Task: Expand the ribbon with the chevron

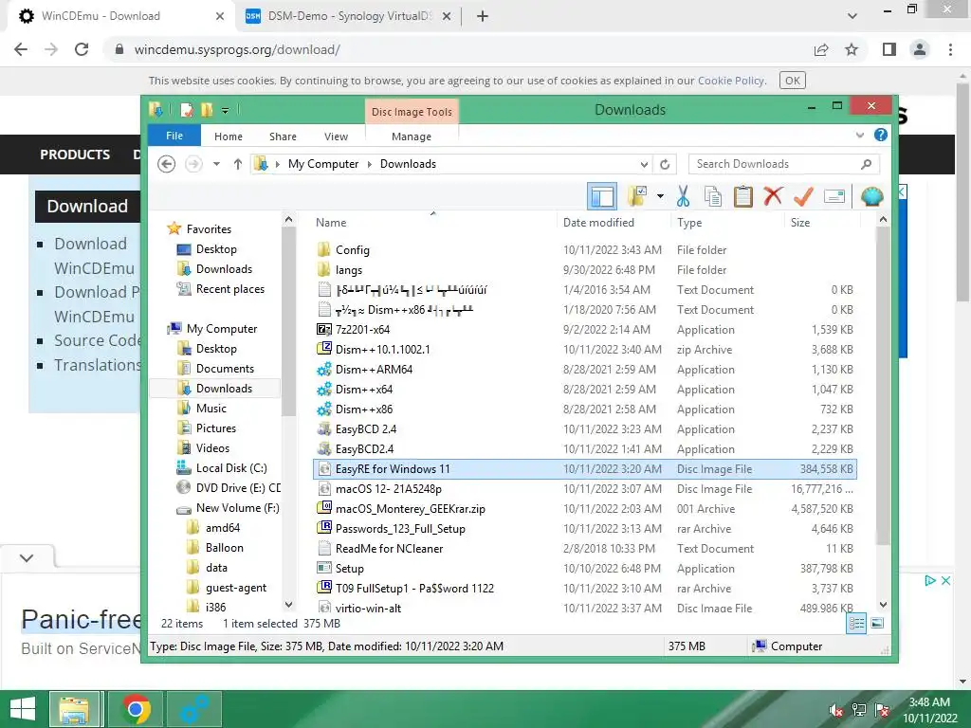Action: pos(859,135)
